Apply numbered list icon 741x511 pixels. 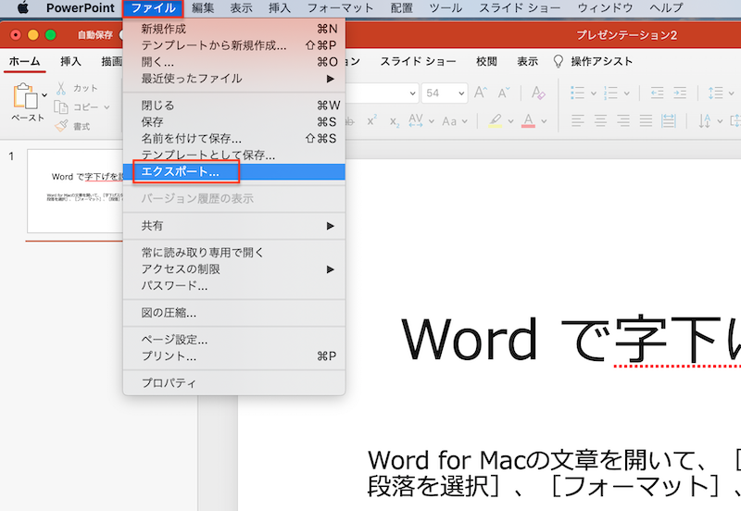610,93
